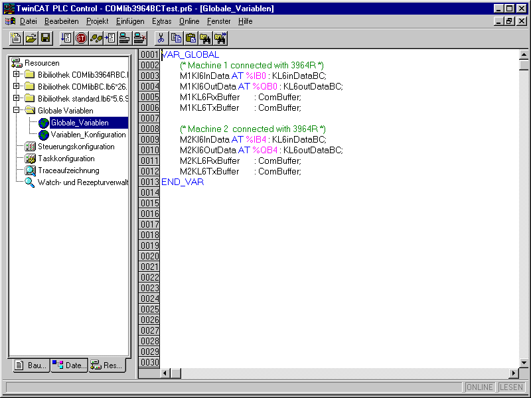531x398 pixels.
Task: Open the Projekt menu
Action: point(97,21)
